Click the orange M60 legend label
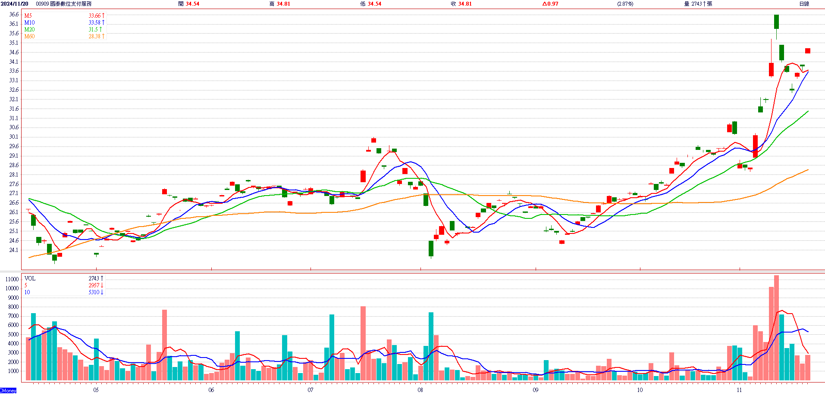Screen dimensions: 825x395 [x=29, y=37]
